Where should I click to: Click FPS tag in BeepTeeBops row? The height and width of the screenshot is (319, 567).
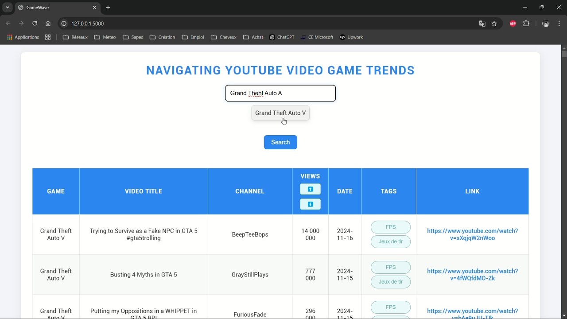(391, 227)
